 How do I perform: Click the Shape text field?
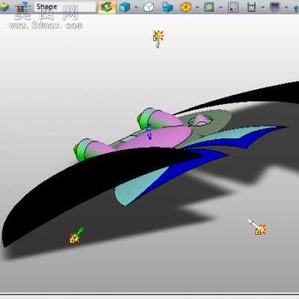coord(65,7)
